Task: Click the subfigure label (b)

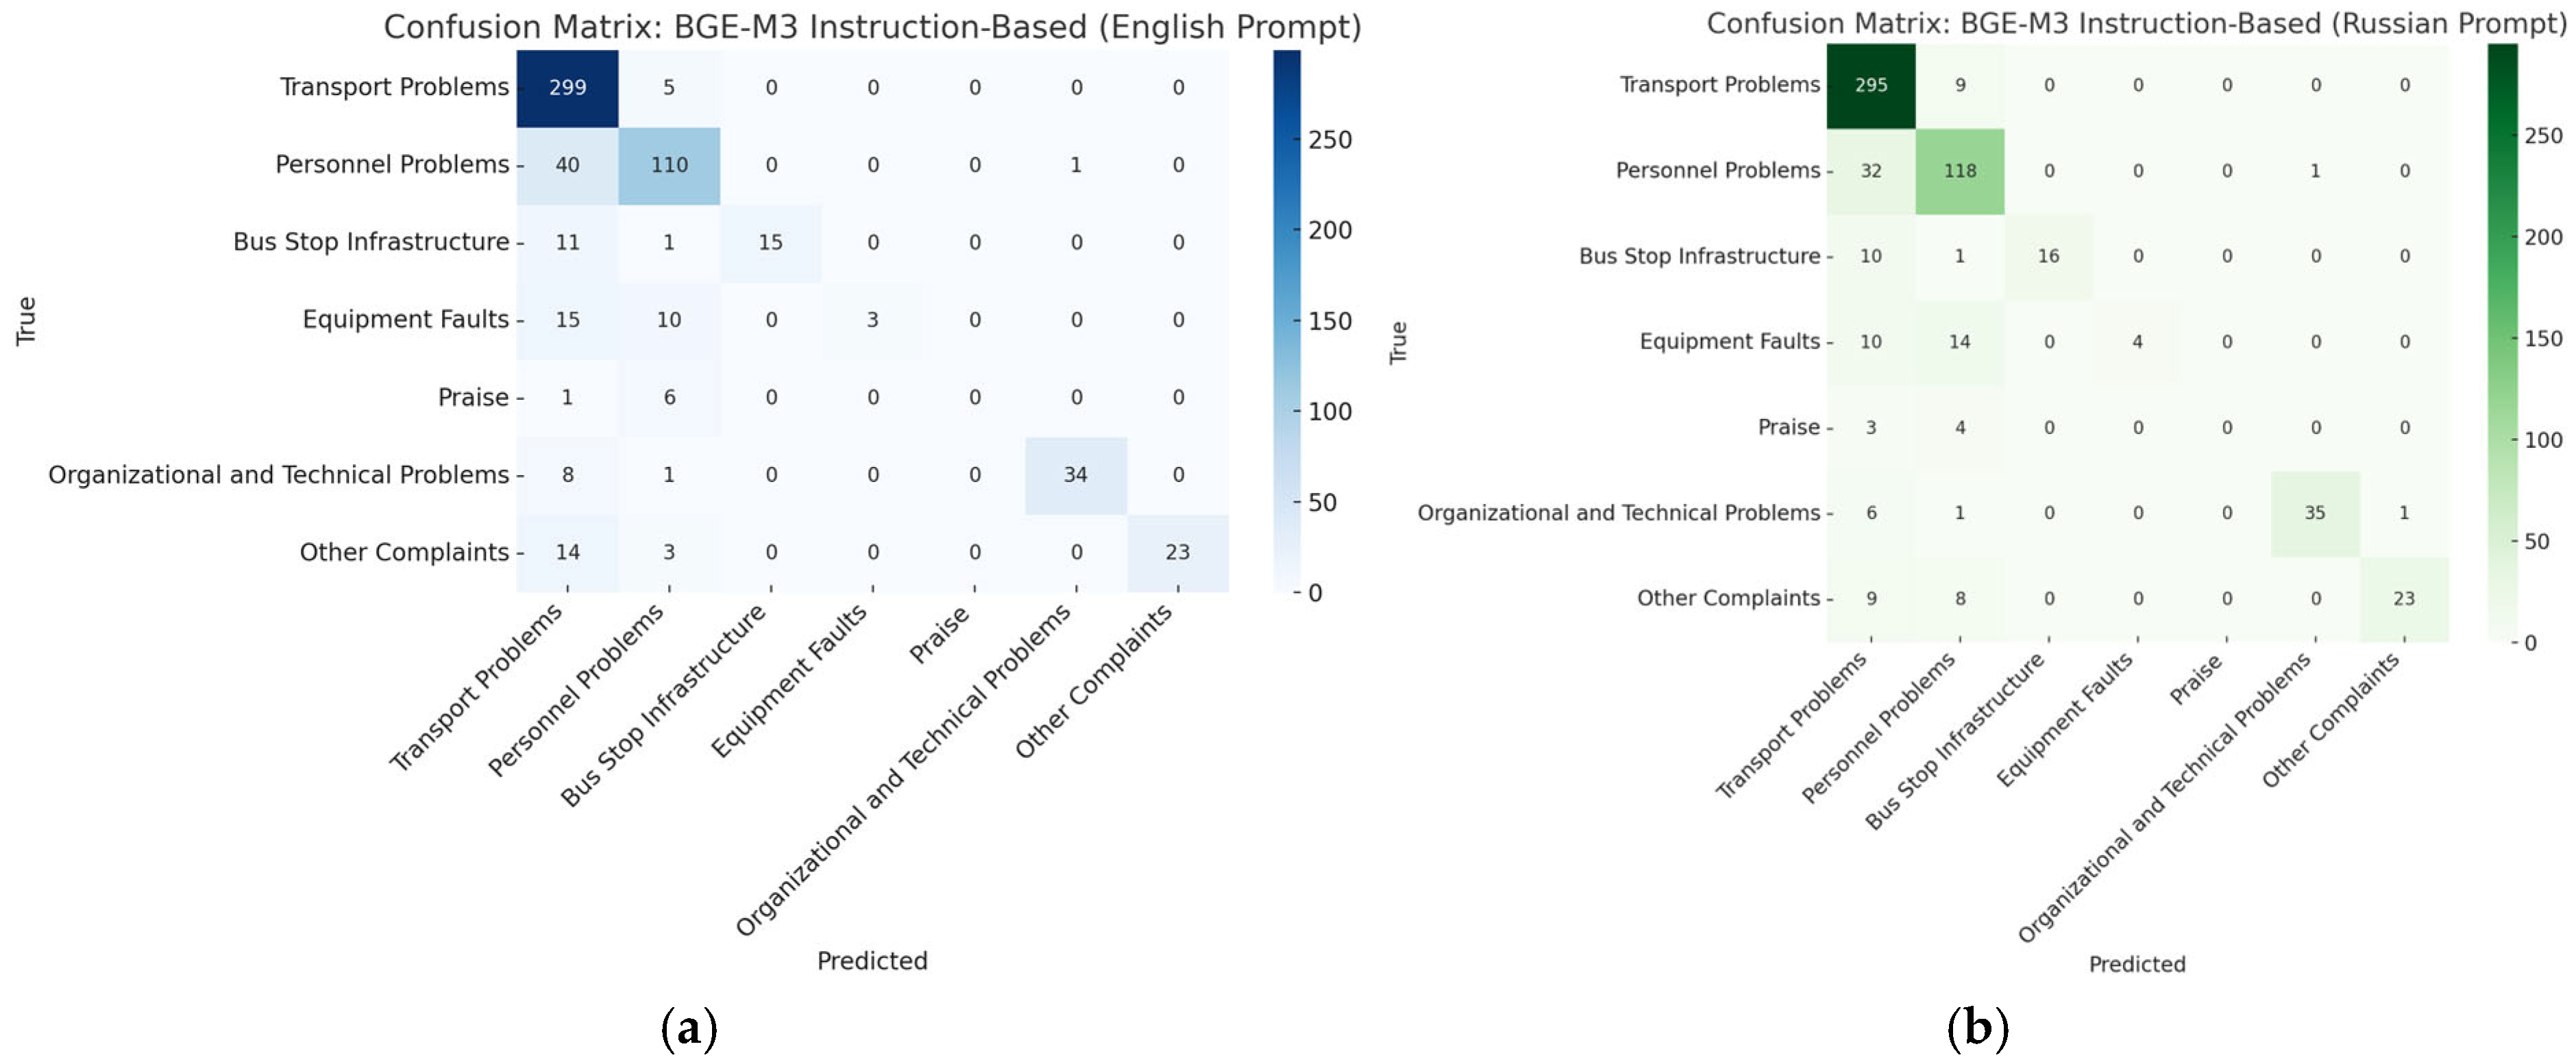Action: [x=1977, y=1028]
